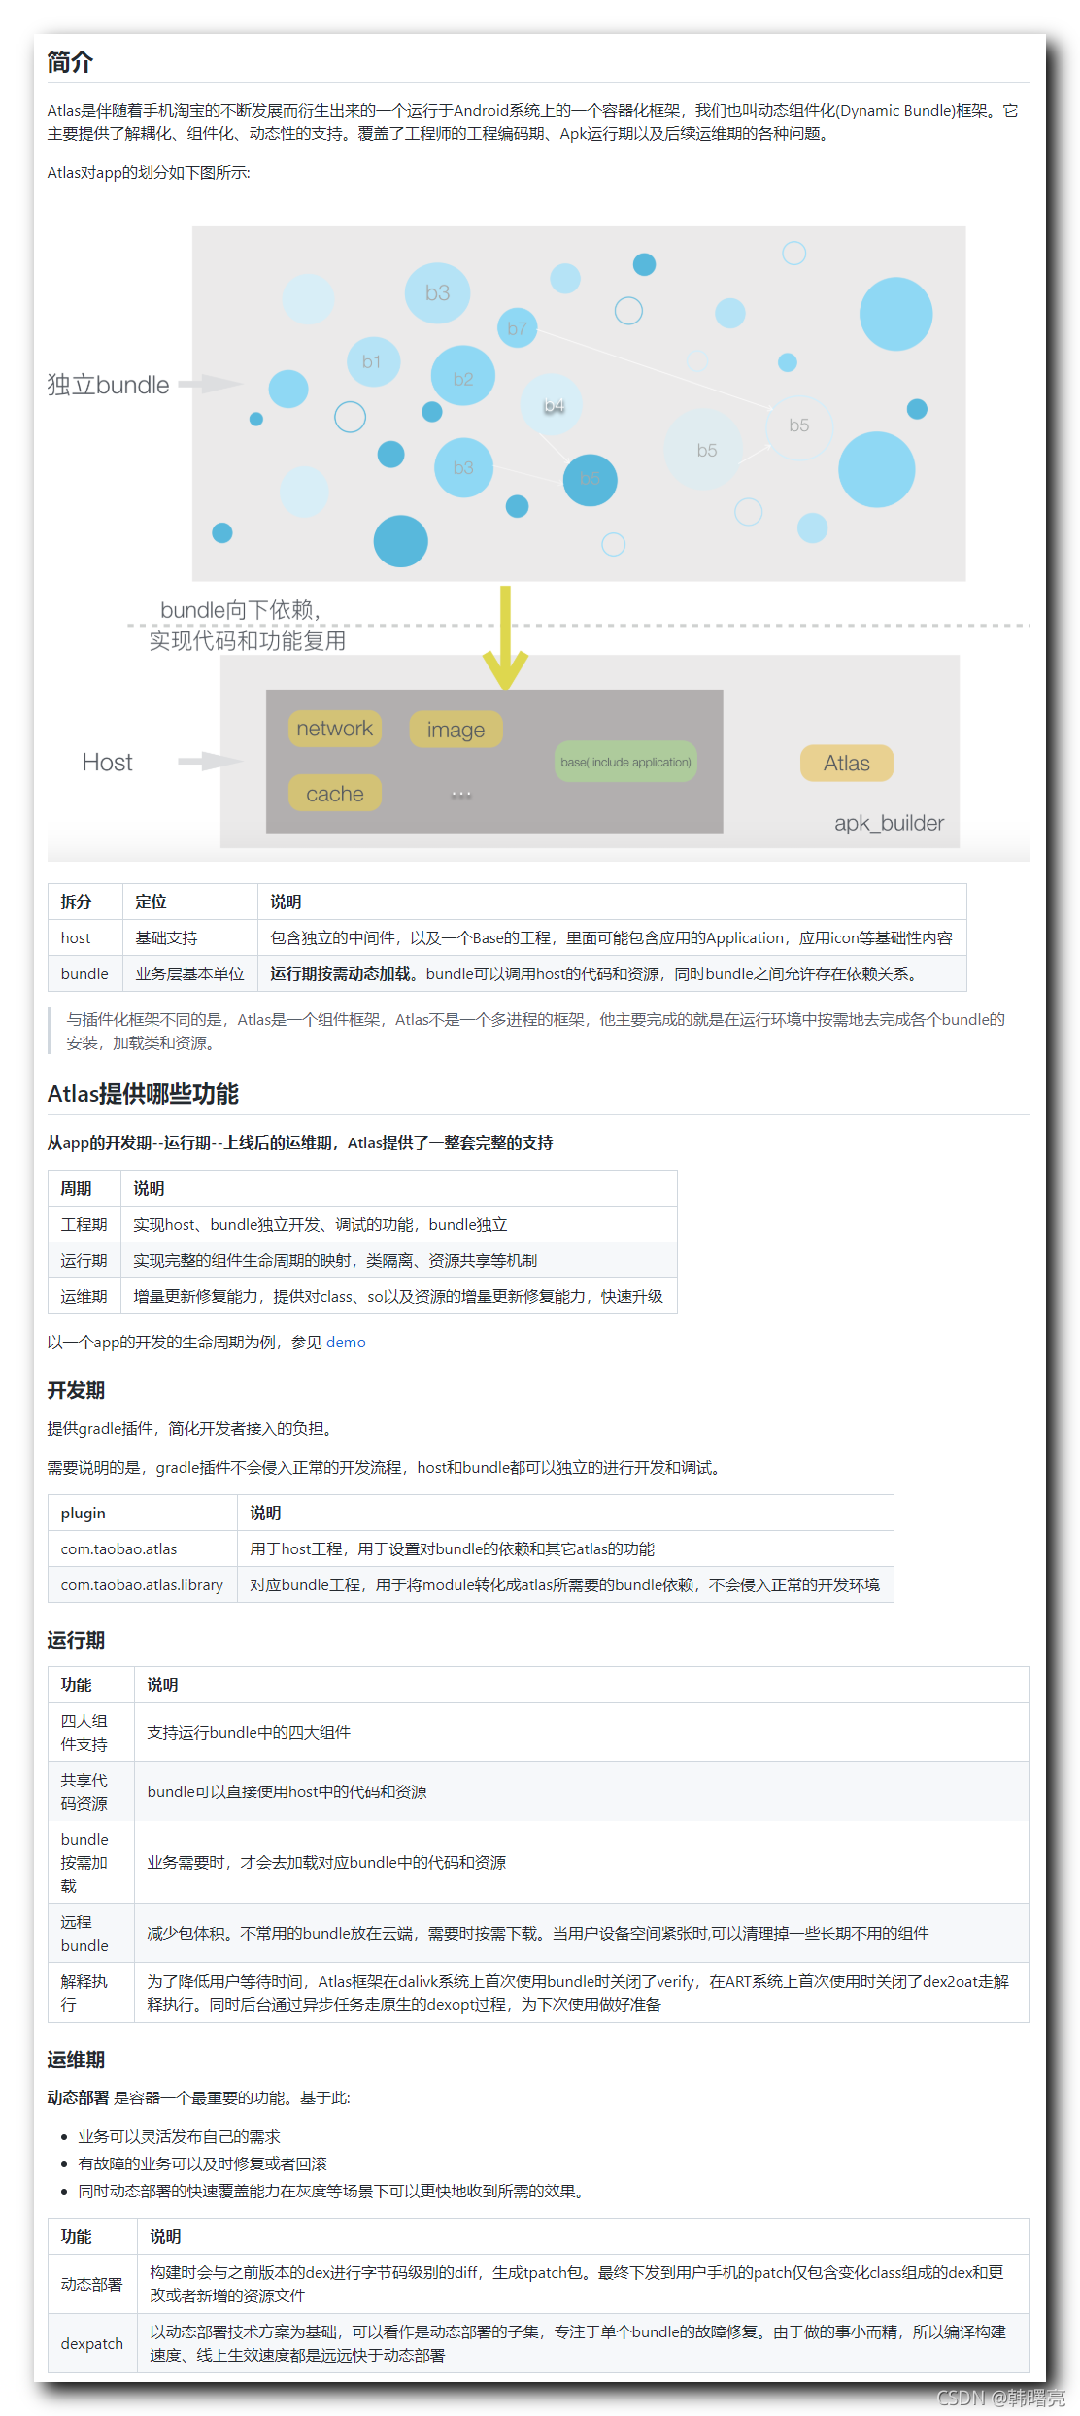Click the b4 bundle circle
This screenshot has width=1080, height=2416.
click(x=554, y=405)
